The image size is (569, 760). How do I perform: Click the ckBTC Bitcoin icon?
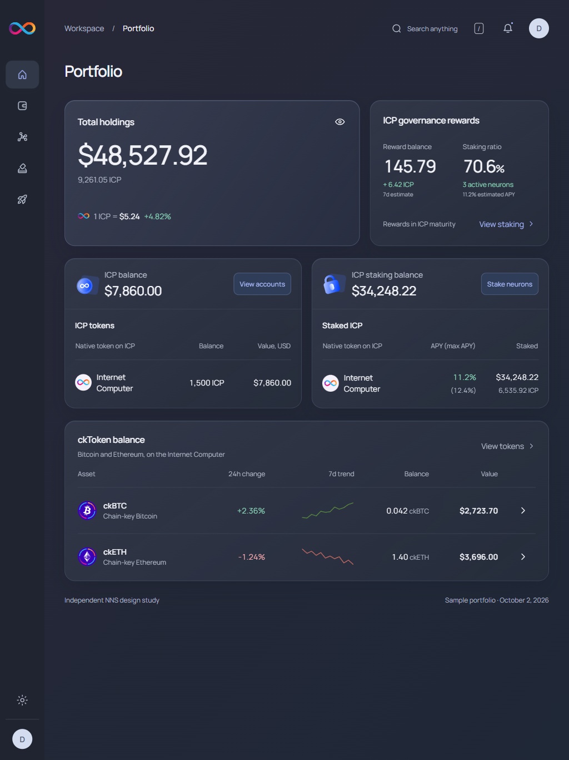coord(87,510)
